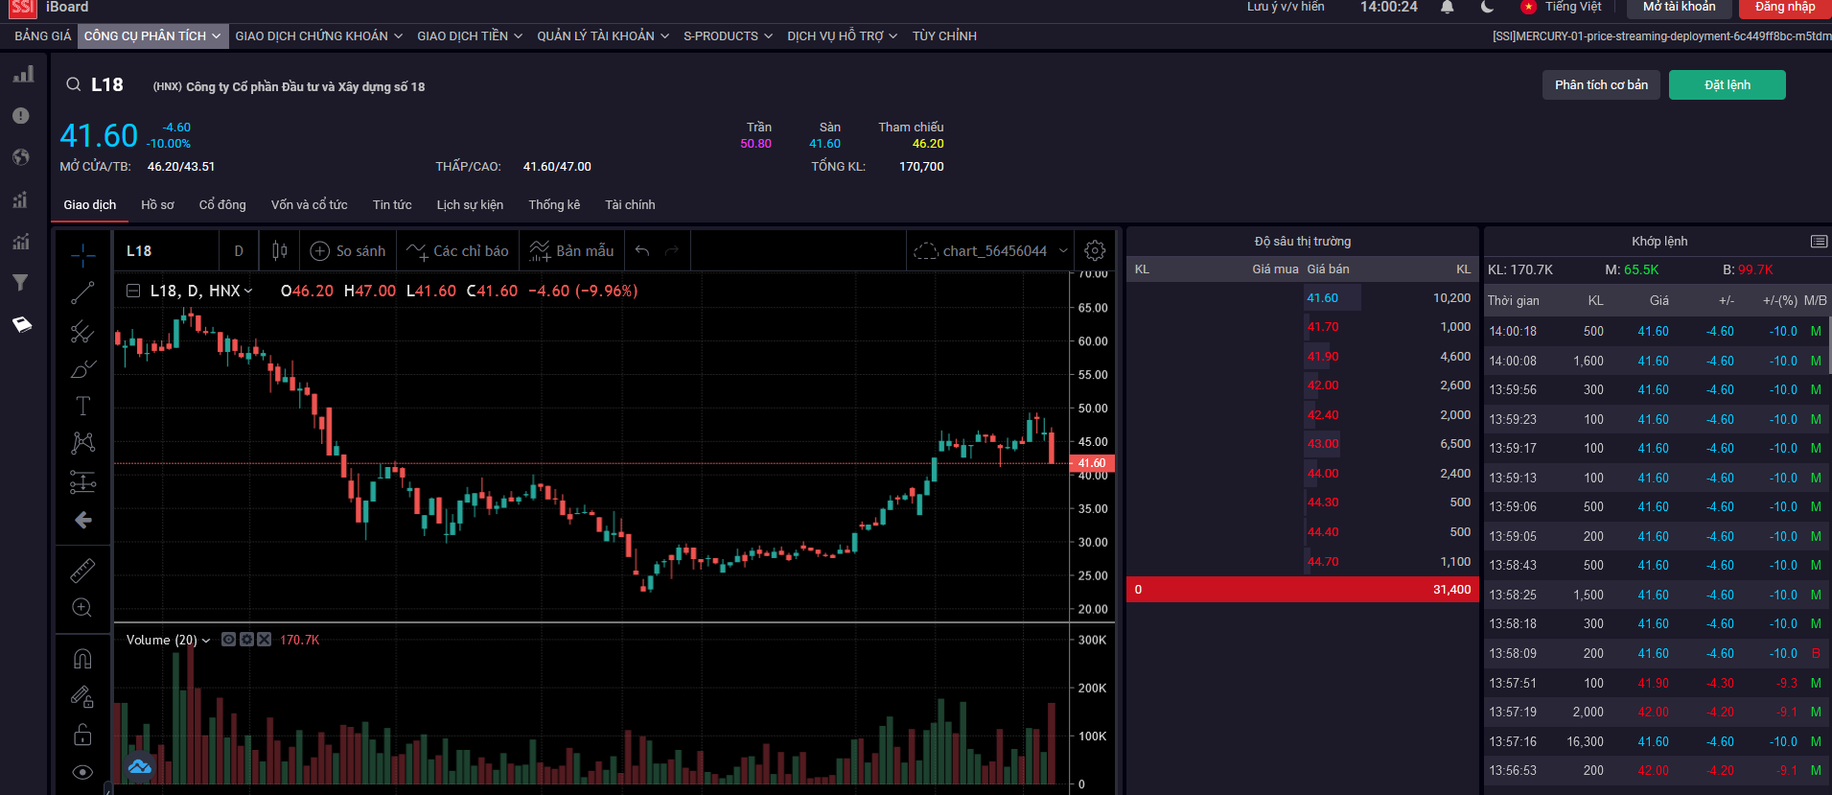1832x795 pixels.
Task: Redo the chart action
Action: click(672, 251)
